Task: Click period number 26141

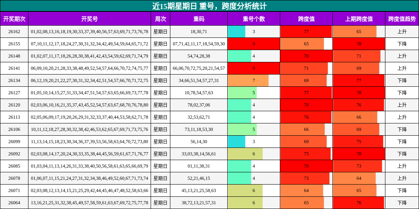Action: (x=14, y=68)
